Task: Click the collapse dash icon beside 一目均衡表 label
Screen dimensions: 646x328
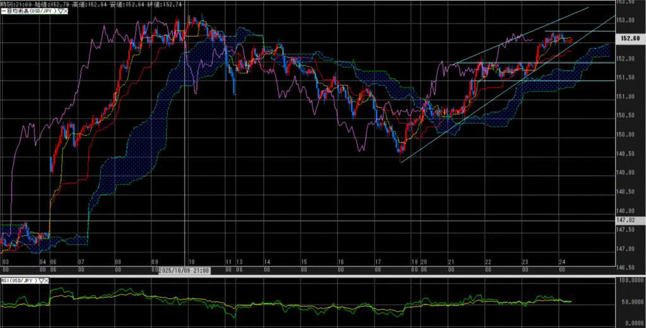Action: coord(3,11)
